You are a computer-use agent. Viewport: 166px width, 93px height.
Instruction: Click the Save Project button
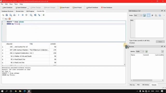tap(77, 7)
